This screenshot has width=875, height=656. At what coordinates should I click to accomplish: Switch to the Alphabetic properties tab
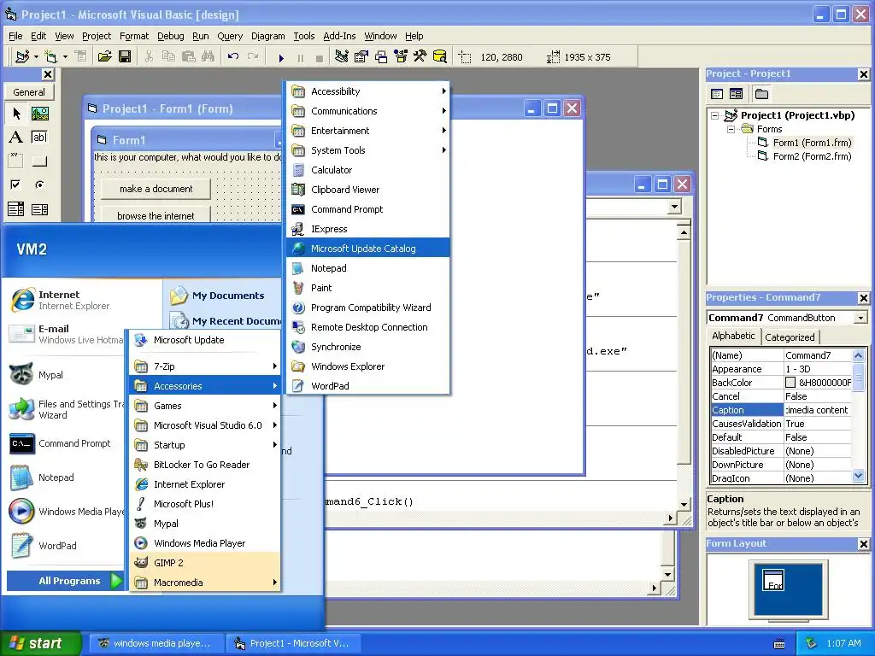[733, 336]
